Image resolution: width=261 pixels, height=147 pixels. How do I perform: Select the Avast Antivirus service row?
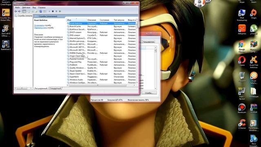click(102, 24)
